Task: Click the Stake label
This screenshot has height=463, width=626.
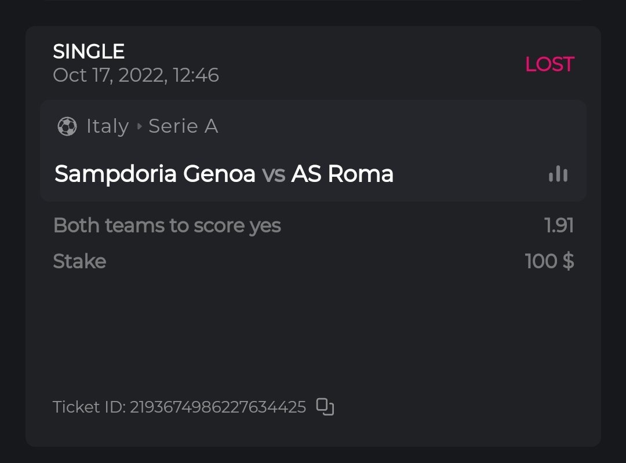Action: click(x=79, y=261)
